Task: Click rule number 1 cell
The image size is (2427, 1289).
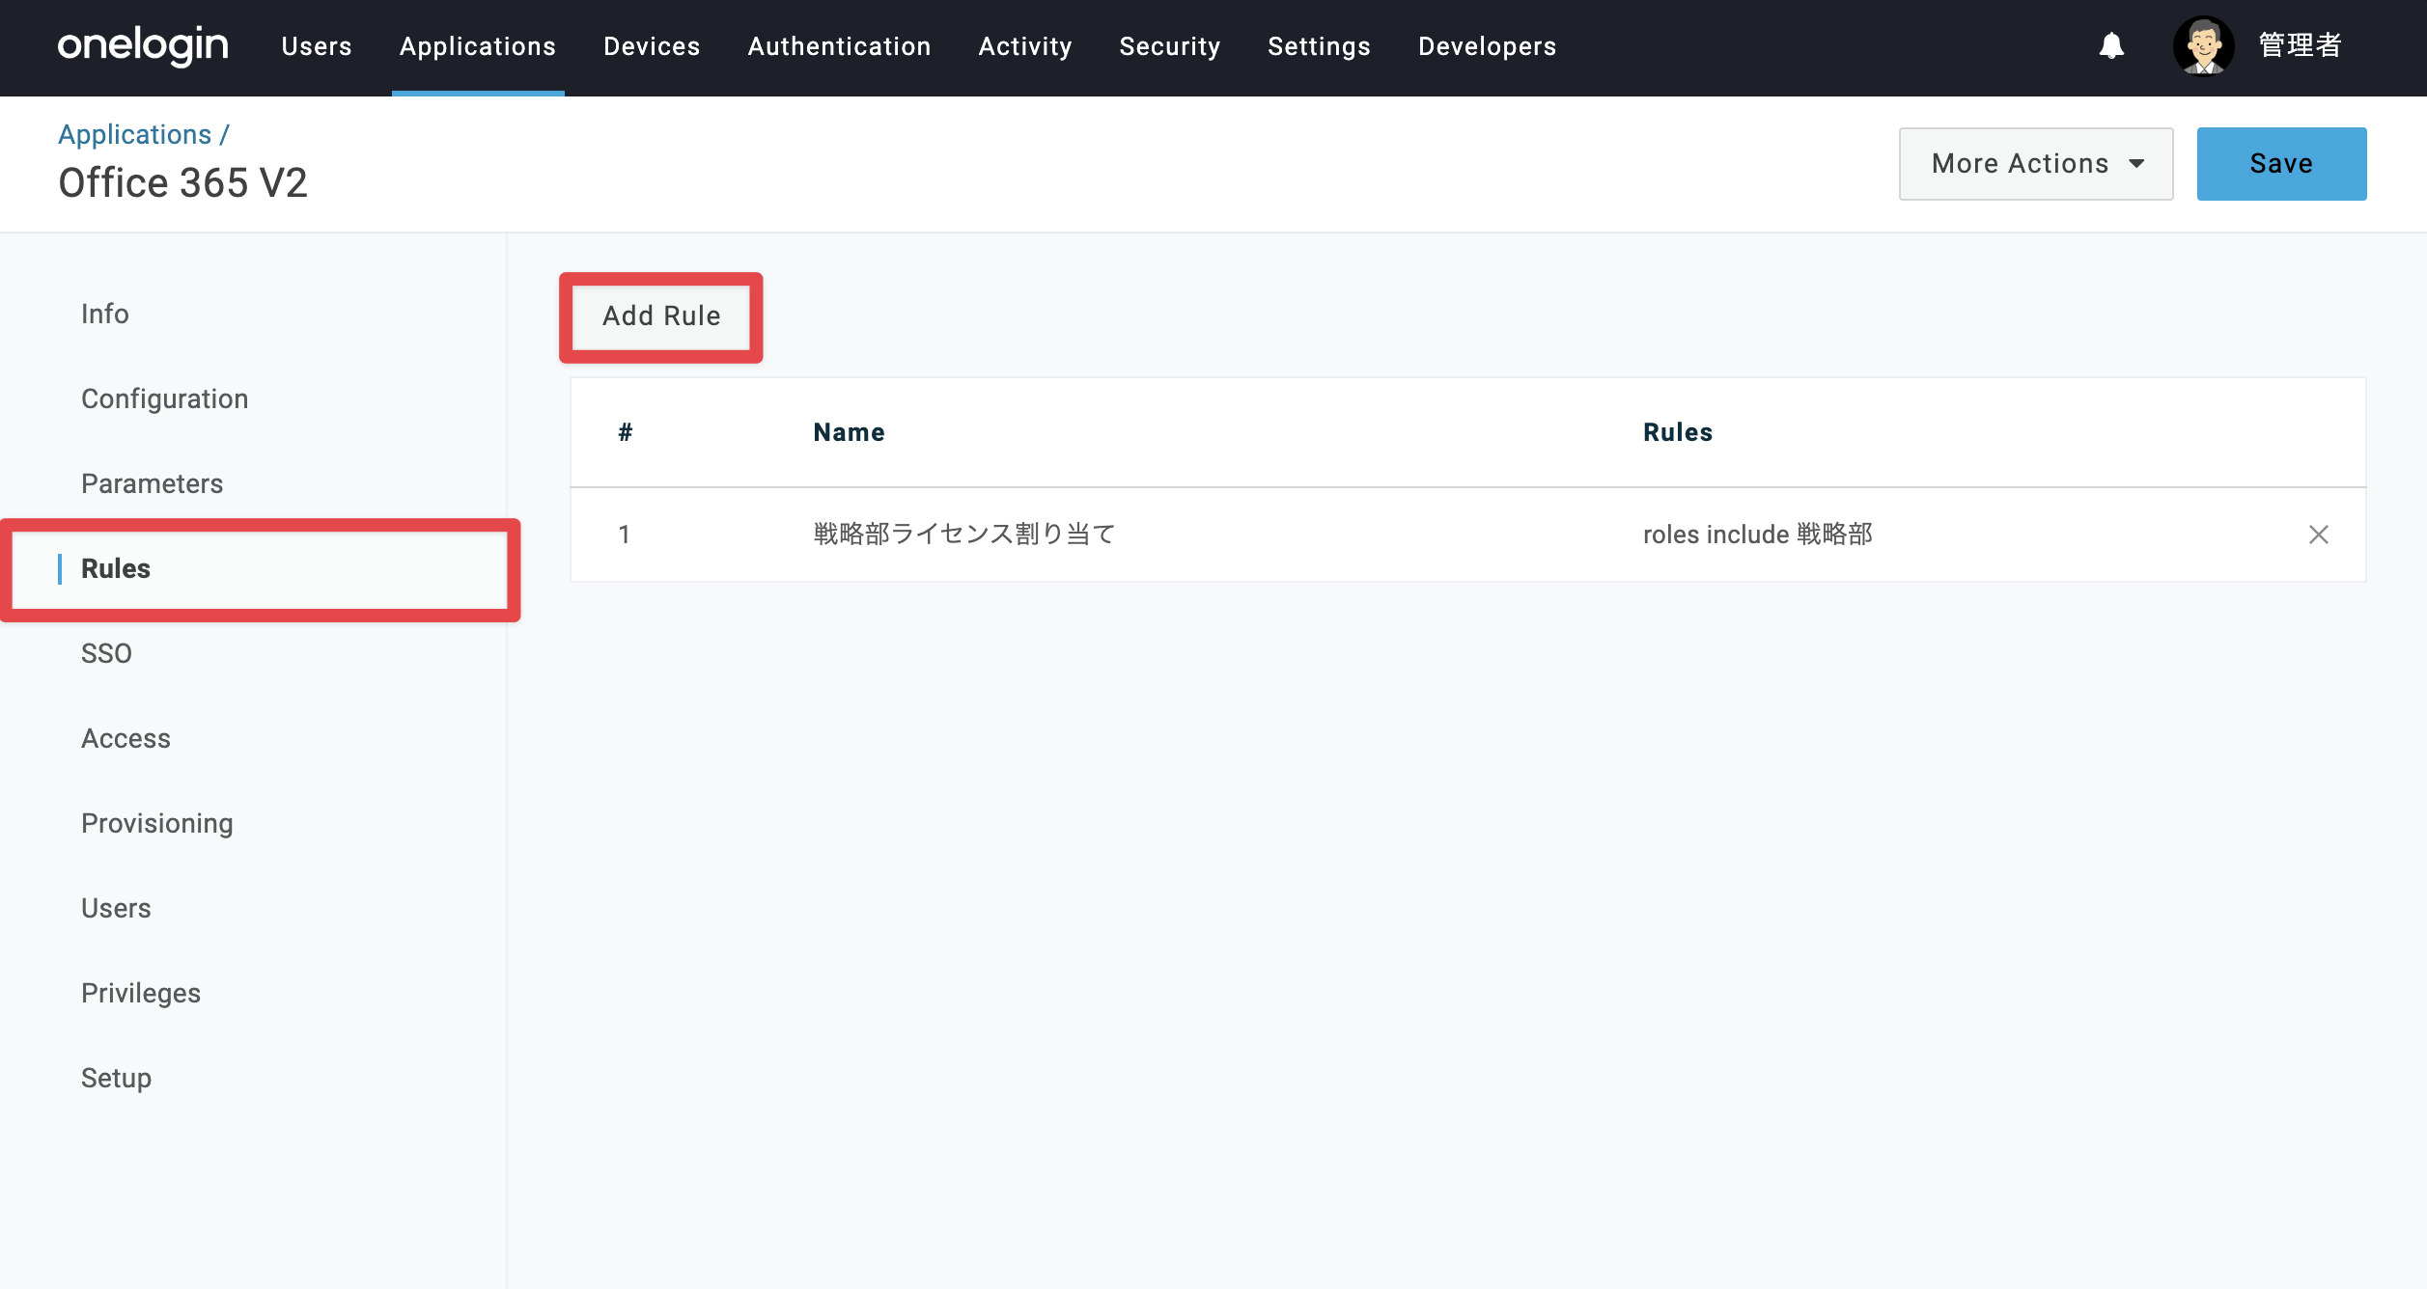Action: pos(625,535)
